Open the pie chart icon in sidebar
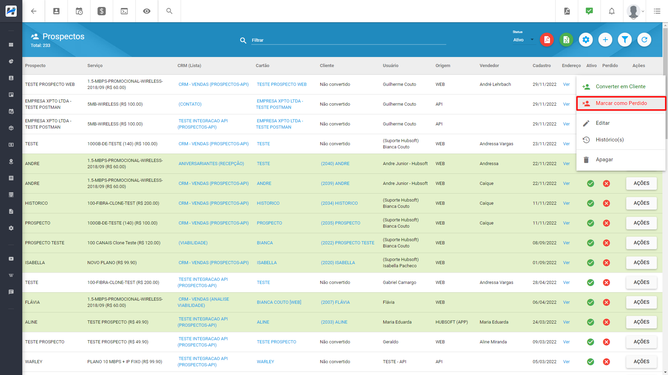 (x=11, y=62)
